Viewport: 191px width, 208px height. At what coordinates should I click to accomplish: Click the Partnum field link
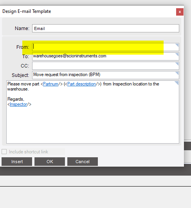pos(50,84)
